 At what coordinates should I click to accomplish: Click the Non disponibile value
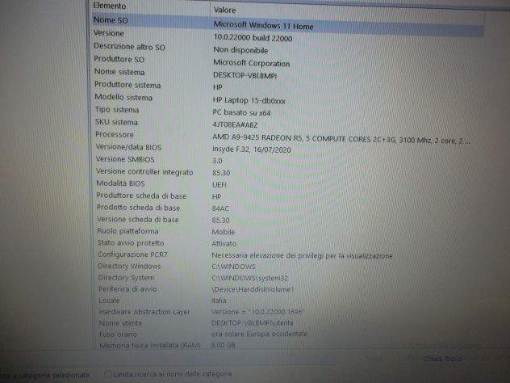point(240,50)
